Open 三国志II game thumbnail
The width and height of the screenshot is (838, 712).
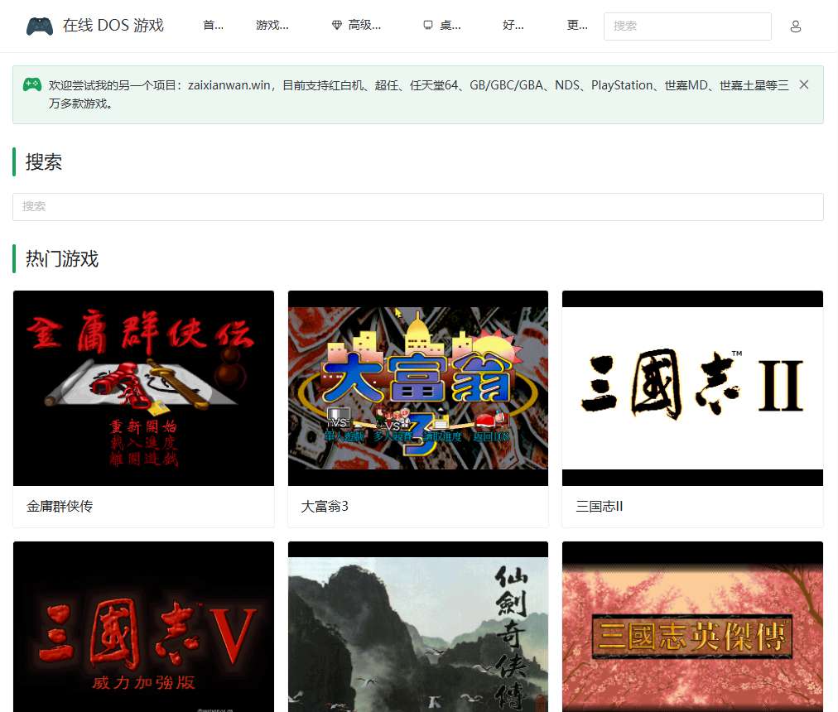click(692, 388)
